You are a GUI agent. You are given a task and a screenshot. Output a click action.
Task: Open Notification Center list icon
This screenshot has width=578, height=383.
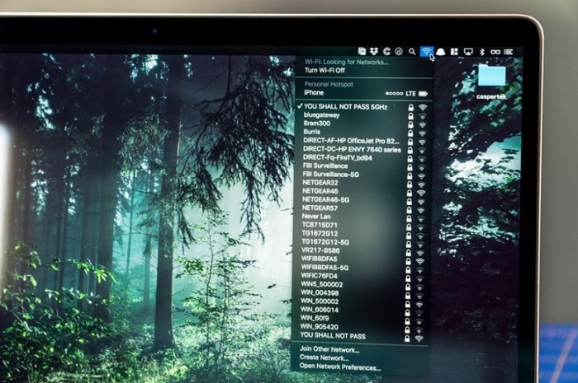509,51
